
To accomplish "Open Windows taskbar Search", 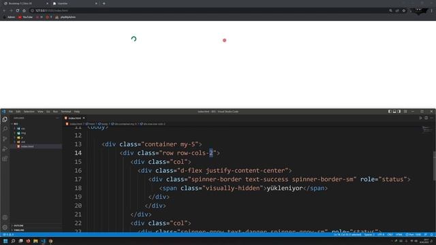I will coord(13,241).
